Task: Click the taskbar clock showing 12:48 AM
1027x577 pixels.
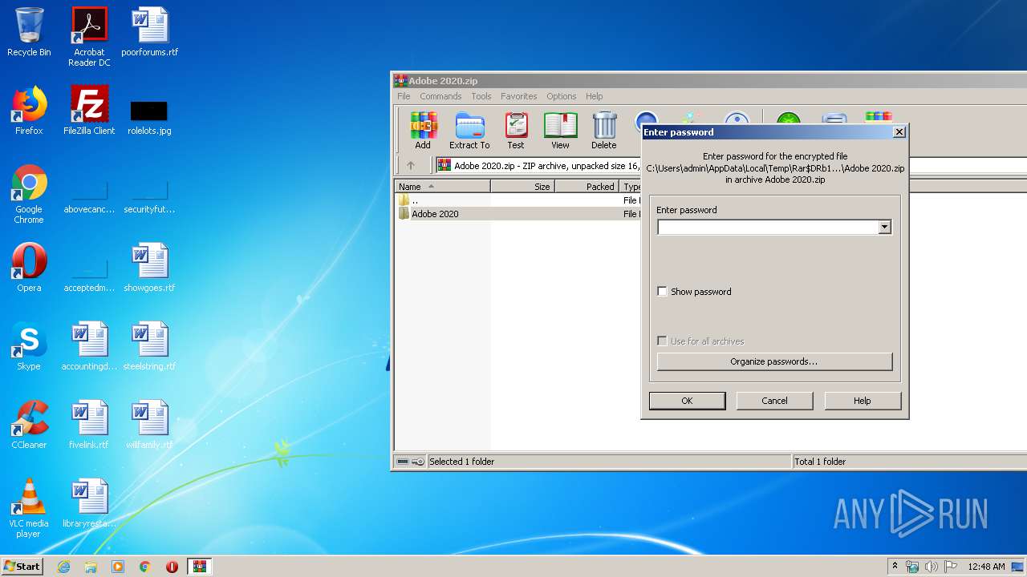Action: point(986,567)
